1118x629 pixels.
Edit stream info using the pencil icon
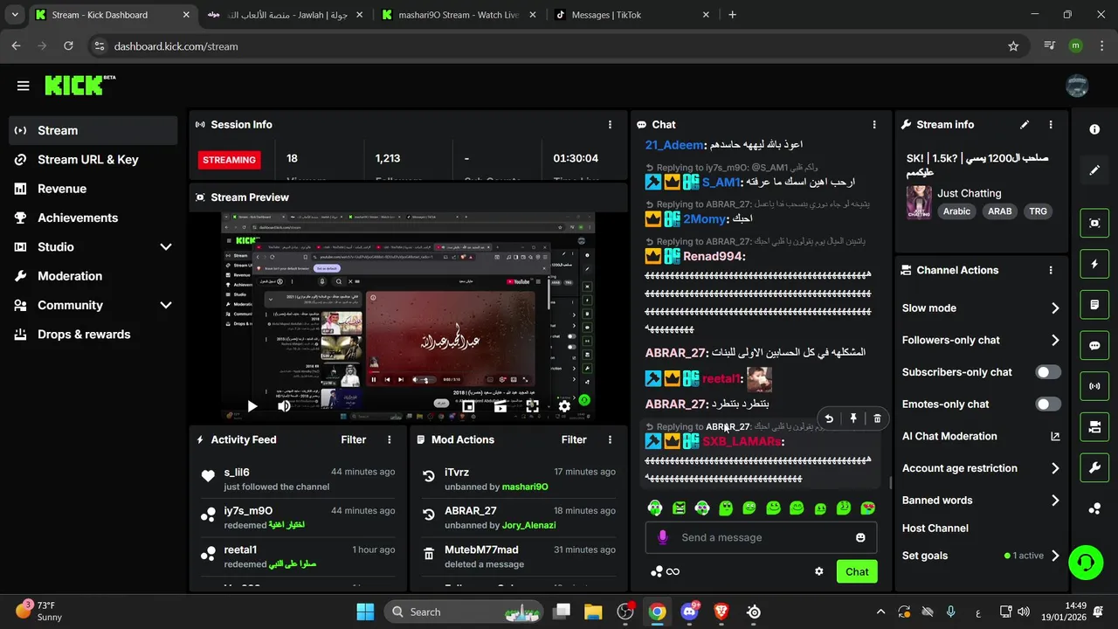pyautogui.click(x=1025, y=125)
